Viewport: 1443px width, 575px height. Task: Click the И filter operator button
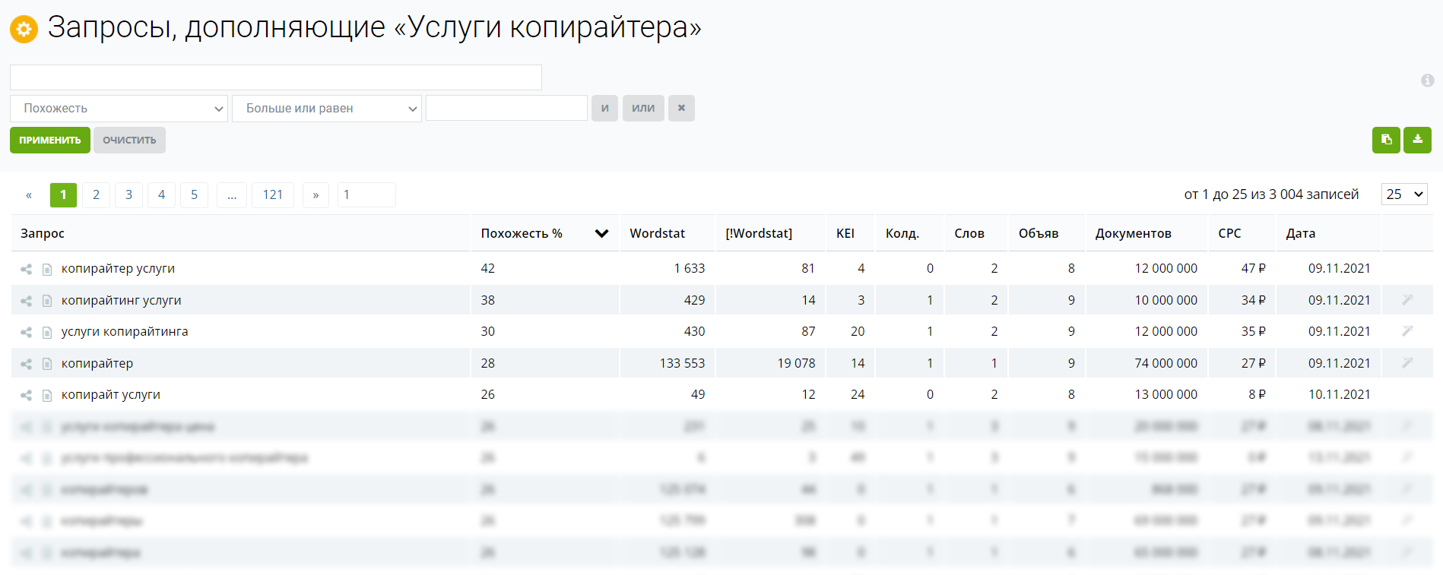[605, 108]
